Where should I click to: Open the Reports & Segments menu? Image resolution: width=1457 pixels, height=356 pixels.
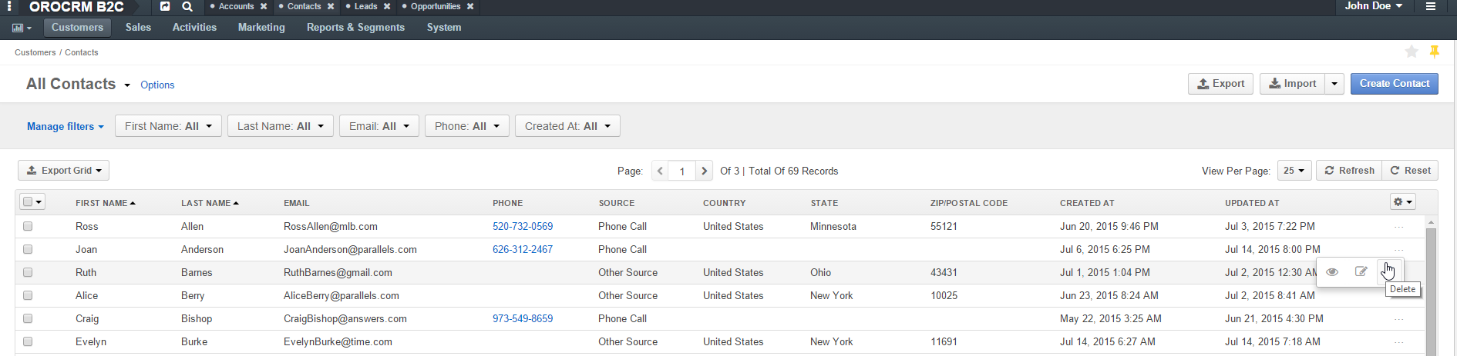[355, 27]
